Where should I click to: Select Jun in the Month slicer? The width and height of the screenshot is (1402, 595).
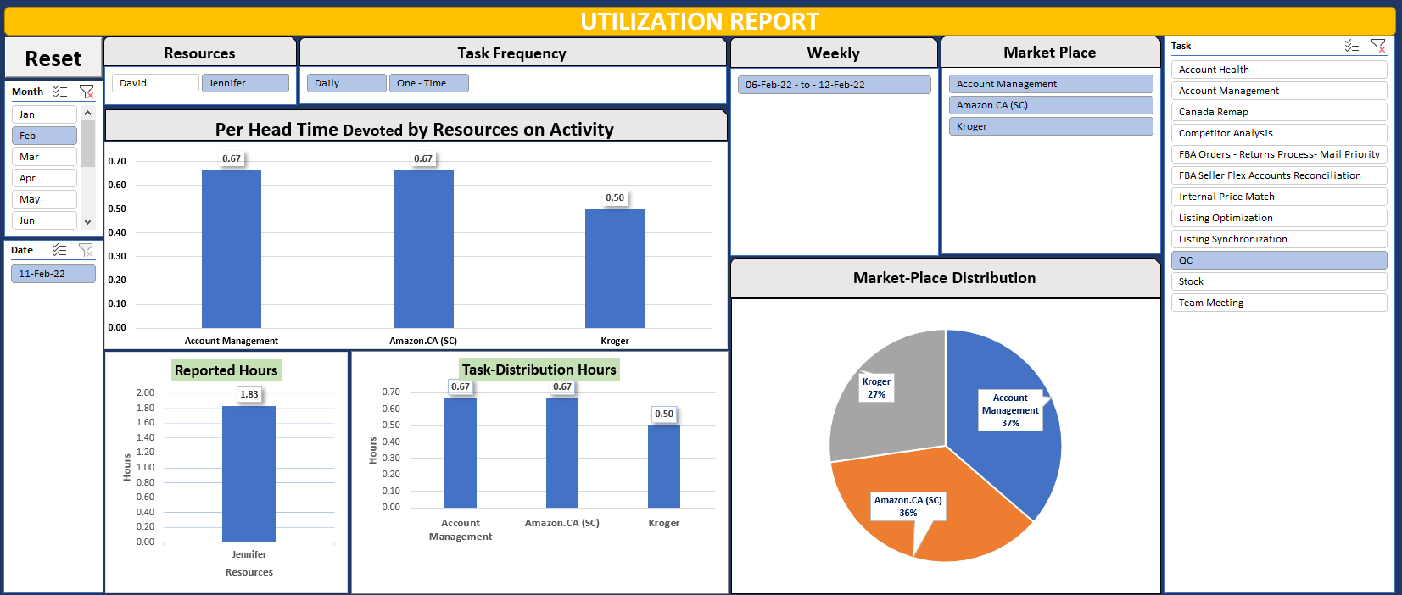[x=44, y=220]
